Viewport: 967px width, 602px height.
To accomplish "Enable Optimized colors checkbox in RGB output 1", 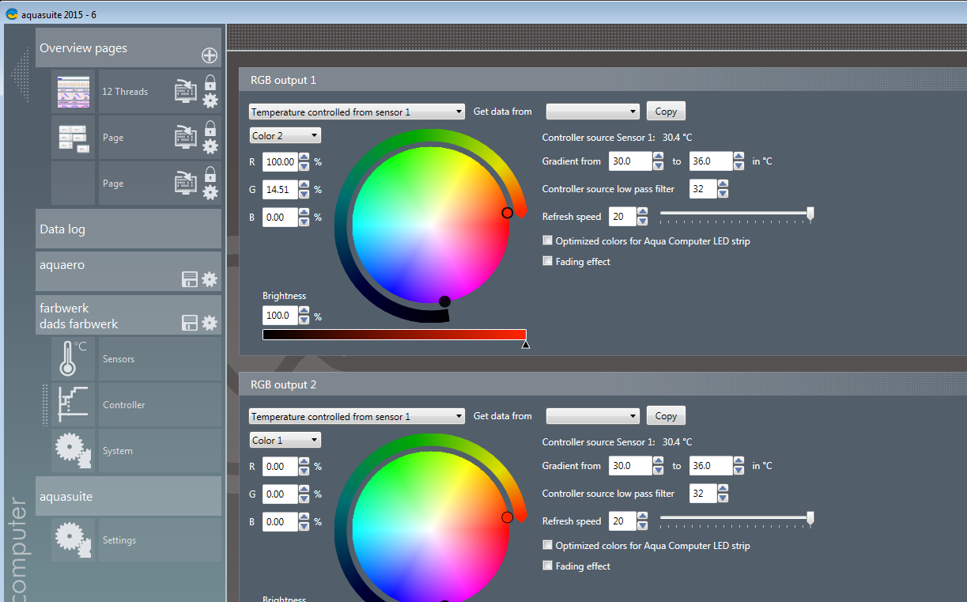I will tap(547, 241).
